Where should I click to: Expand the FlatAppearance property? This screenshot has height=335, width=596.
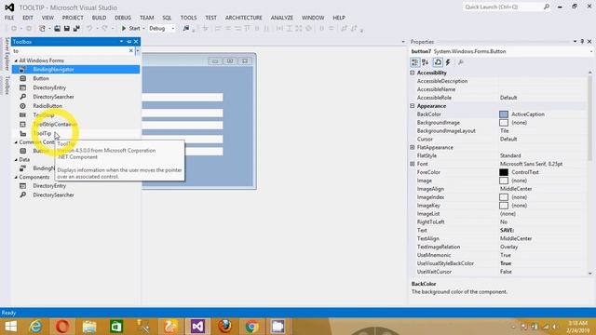coord(413,147)
